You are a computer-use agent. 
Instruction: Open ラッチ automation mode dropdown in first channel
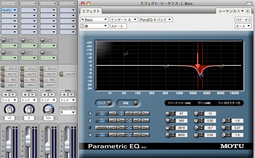tap(9, 100)
